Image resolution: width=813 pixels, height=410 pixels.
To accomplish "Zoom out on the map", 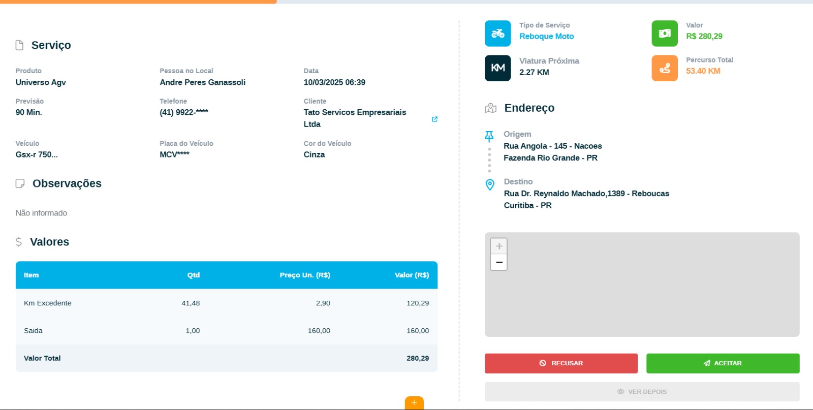I will 499,262.
